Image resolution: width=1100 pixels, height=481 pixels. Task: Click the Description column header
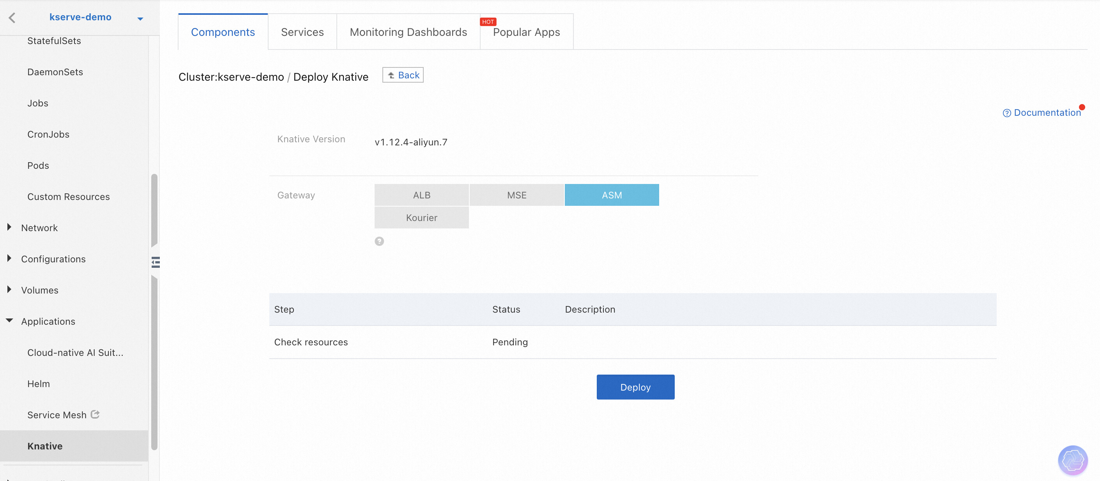coord(590,309)
